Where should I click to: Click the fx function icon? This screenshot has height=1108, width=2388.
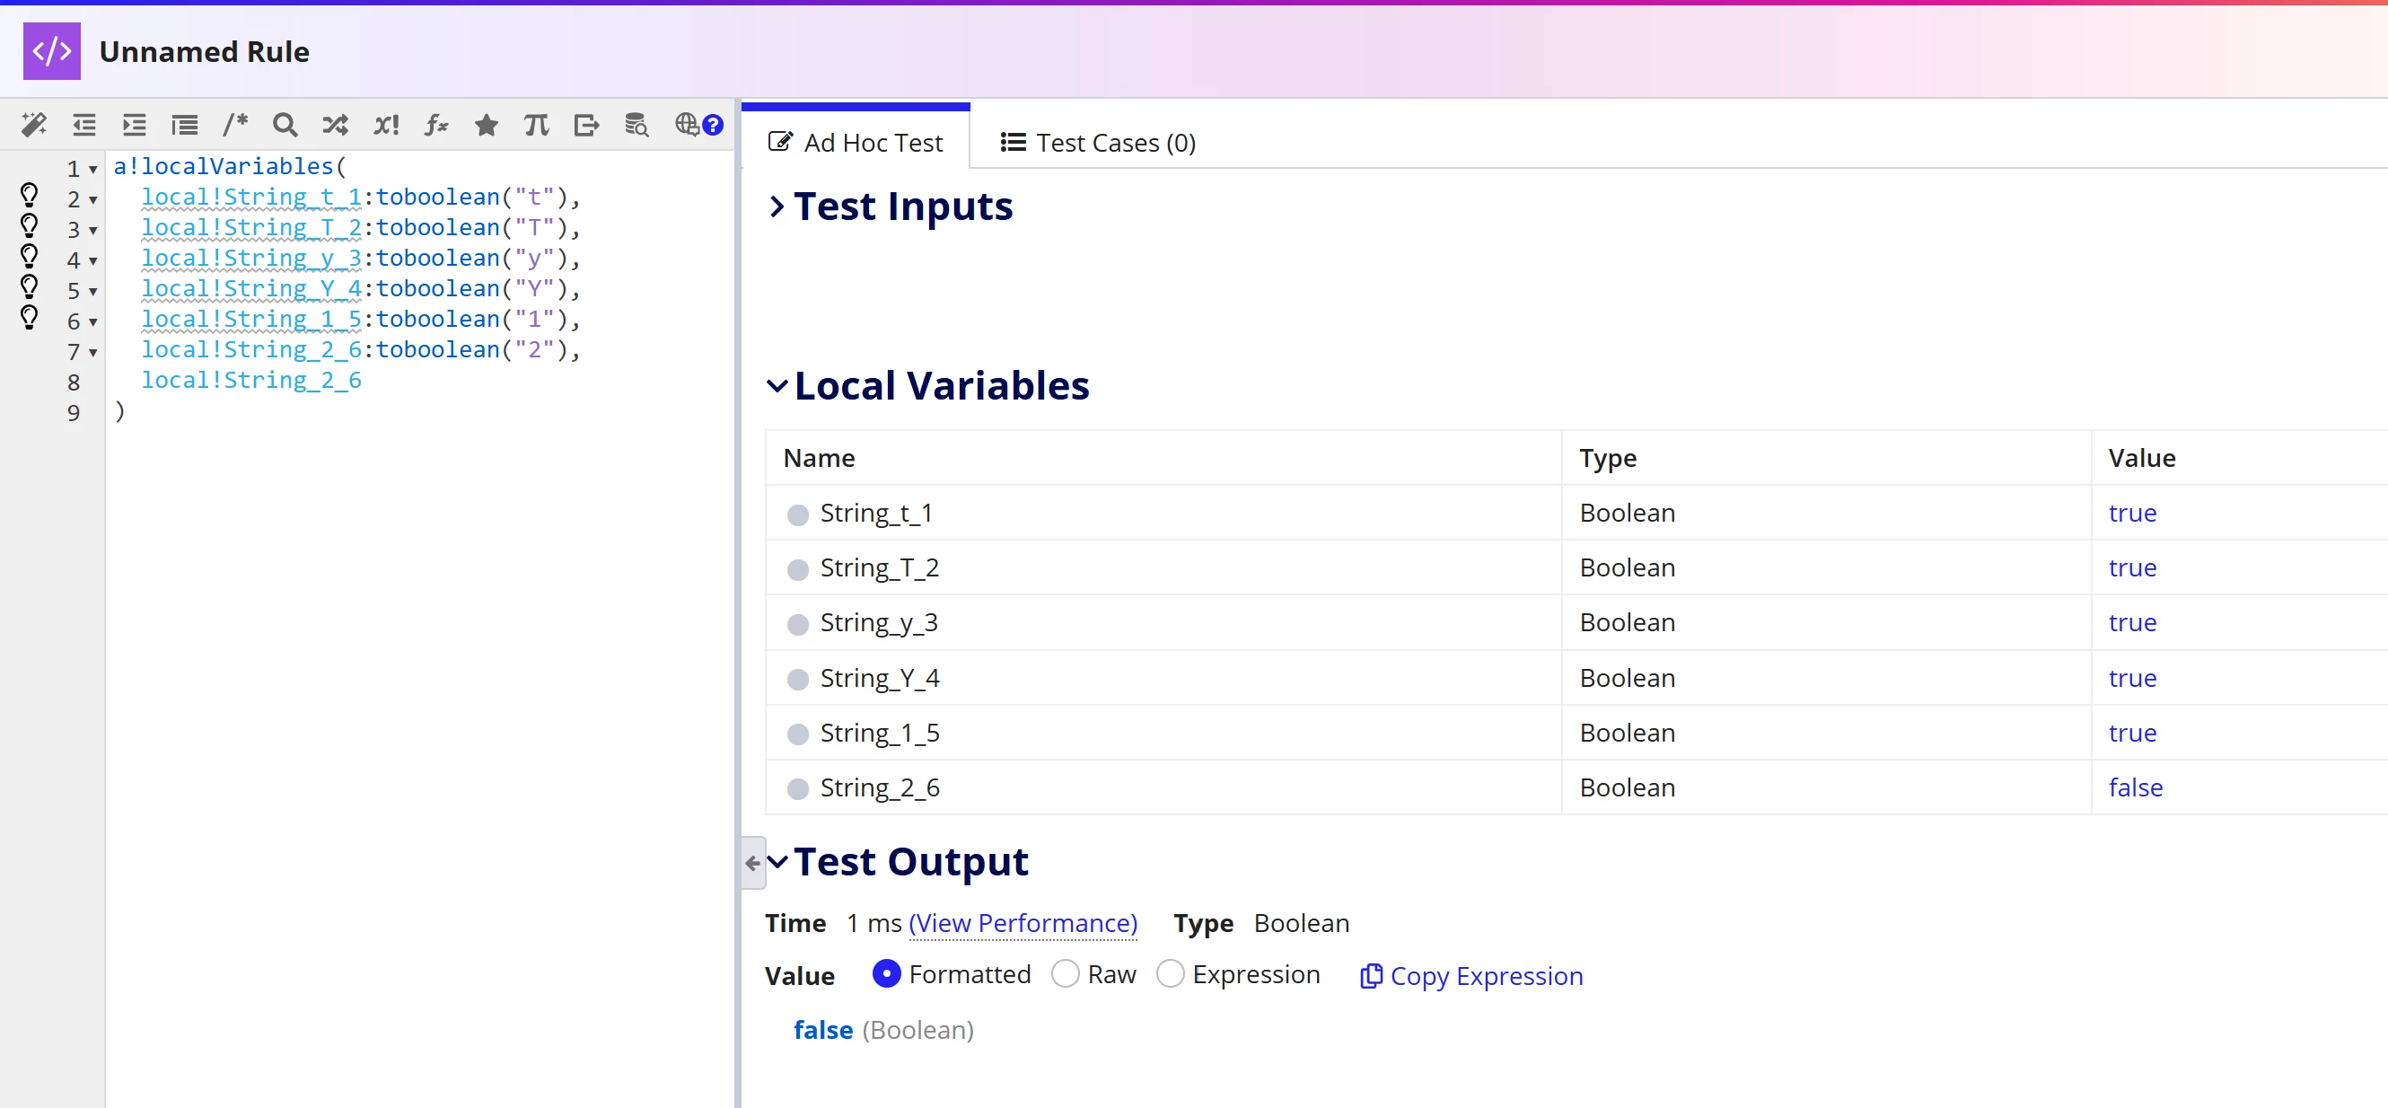[x=435, y=124]
